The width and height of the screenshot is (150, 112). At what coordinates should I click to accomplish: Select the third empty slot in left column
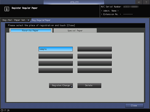[56, 63]
